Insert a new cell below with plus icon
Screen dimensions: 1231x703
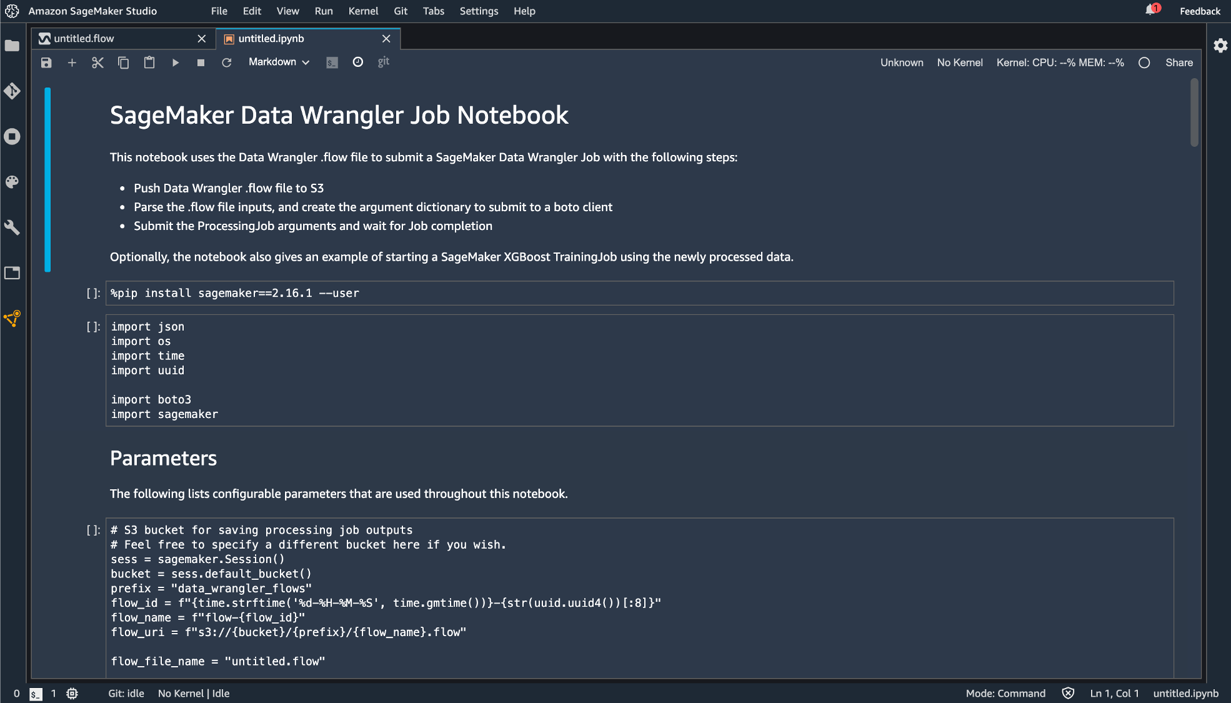point(72,62)
